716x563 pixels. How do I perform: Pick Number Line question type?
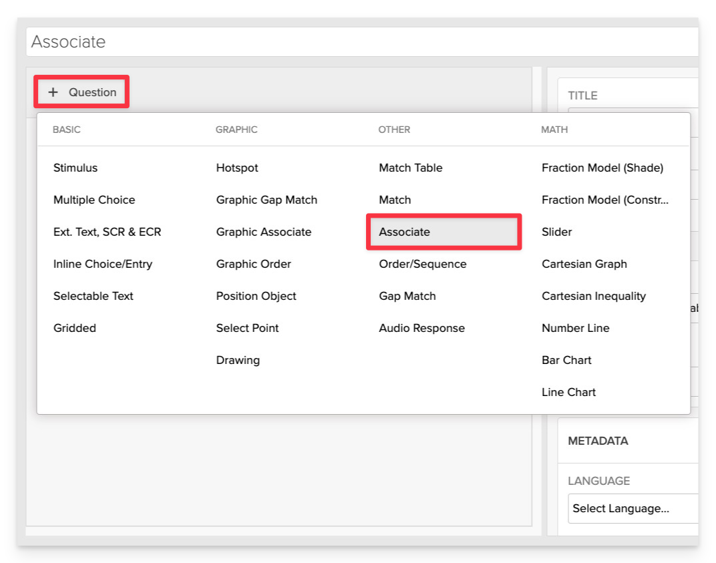575,328
